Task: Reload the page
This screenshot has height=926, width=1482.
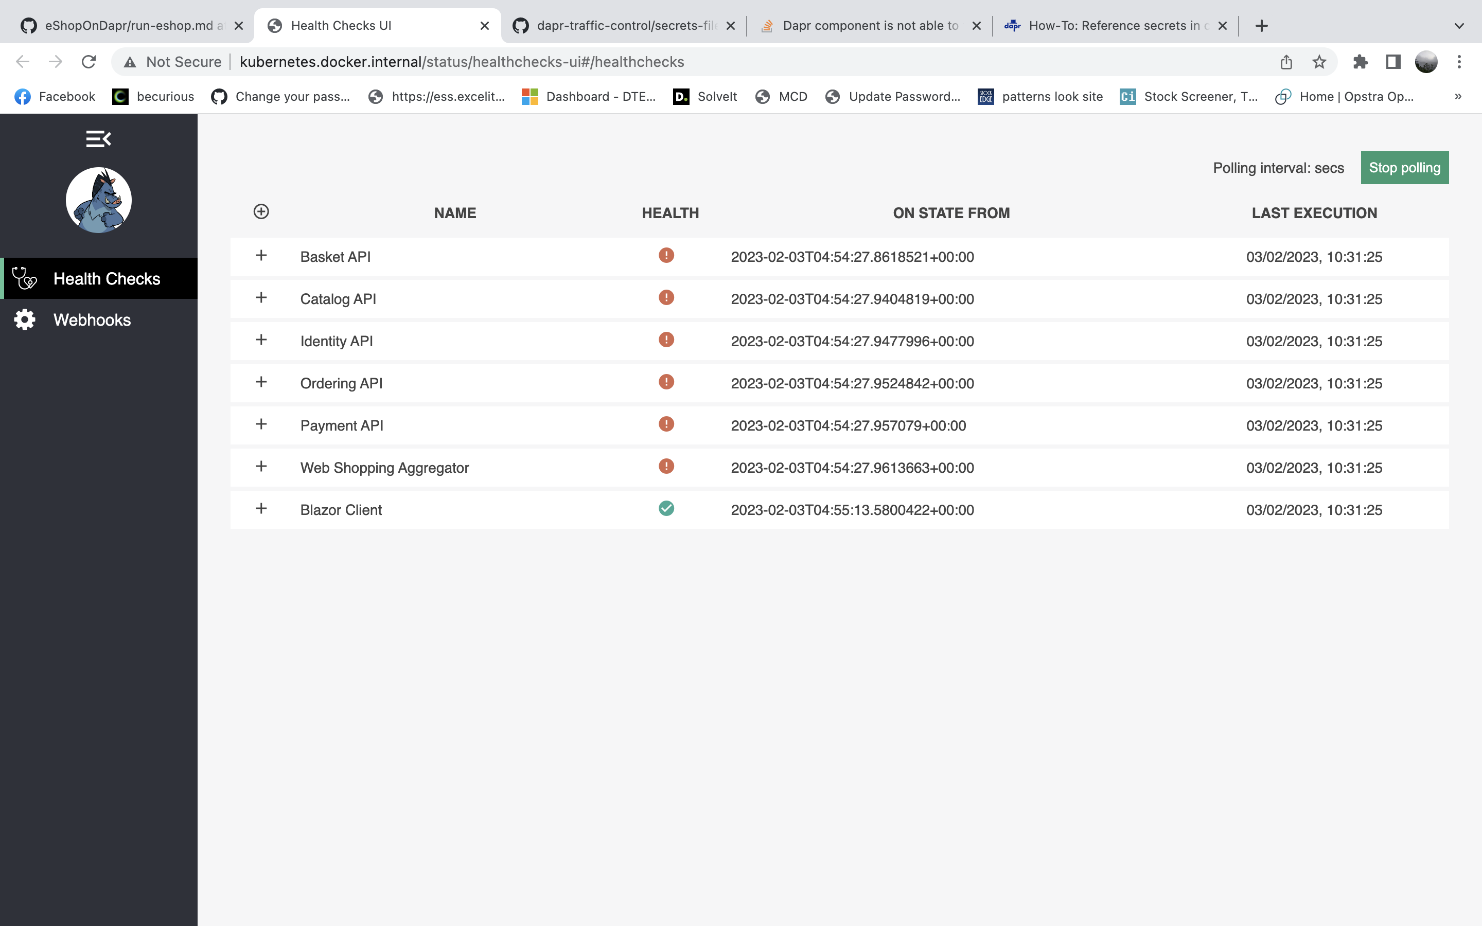Action: [89, 61]
